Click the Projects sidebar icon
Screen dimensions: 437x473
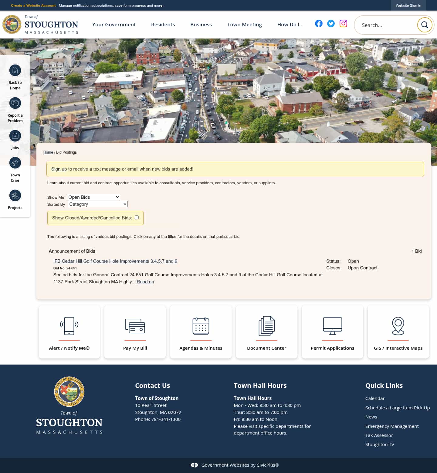pyautogui.click(x=15, y=195)
